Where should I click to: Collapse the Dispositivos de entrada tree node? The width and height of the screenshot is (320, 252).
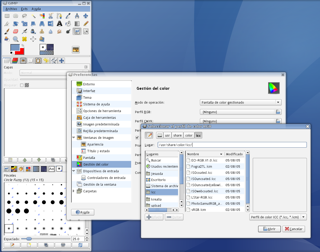click(74, 171)
